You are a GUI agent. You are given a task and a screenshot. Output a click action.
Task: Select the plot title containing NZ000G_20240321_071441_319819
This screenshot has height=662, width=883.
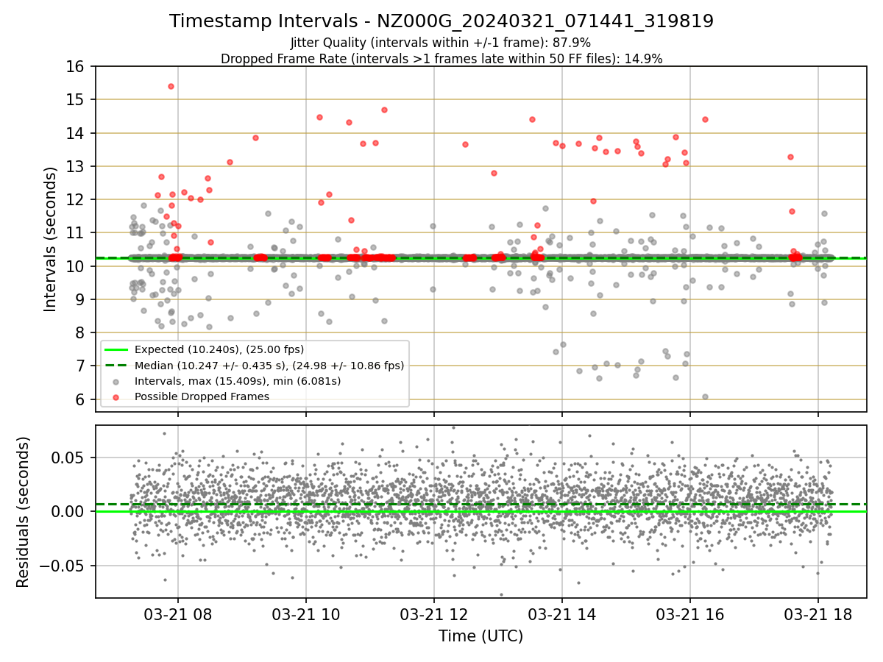[441, 21]
